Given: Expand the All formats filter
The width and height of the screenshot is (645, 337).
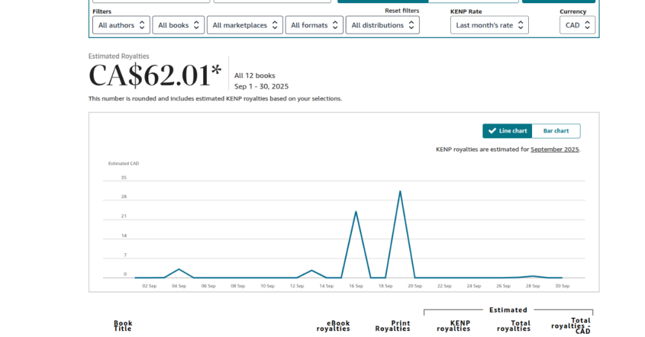Looking at the screenshot, I should click(x=314, y=25).
